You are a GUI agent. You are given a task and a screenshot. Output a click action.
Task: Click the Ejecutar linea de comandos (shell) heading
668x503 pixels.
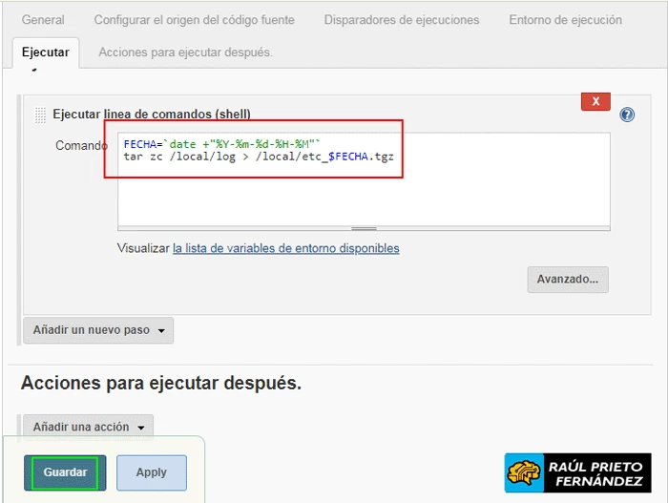click(x=152, y=114)
